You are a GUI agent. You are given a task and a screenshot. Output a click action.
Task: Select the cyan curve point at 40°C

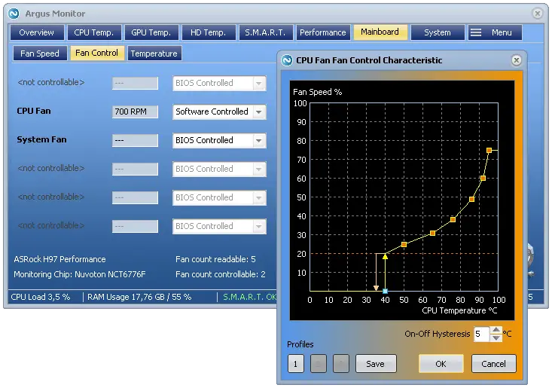point(385,291)
